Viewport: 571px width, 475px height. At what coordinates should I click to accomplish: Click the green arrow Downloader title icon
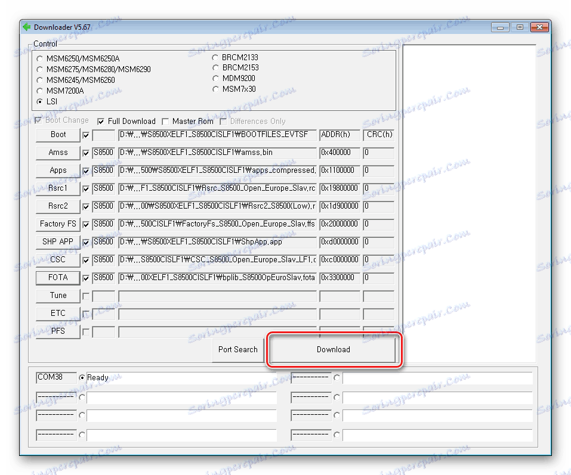27,27
